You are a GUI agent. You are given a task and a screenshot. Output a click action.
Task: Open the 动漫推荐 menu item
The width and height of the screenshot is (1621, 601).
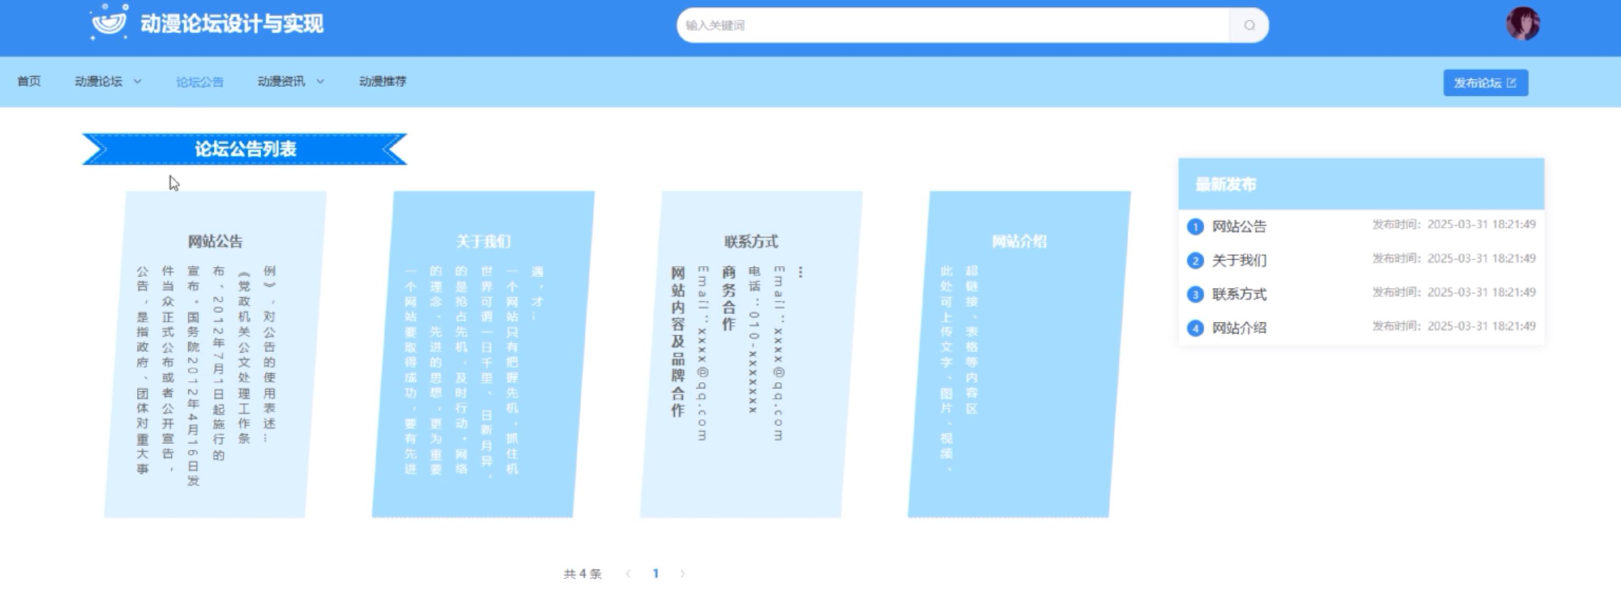coord(383,81)
